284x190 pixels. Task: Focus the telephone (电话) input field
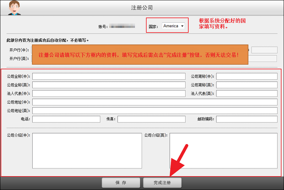coord(66,119)
